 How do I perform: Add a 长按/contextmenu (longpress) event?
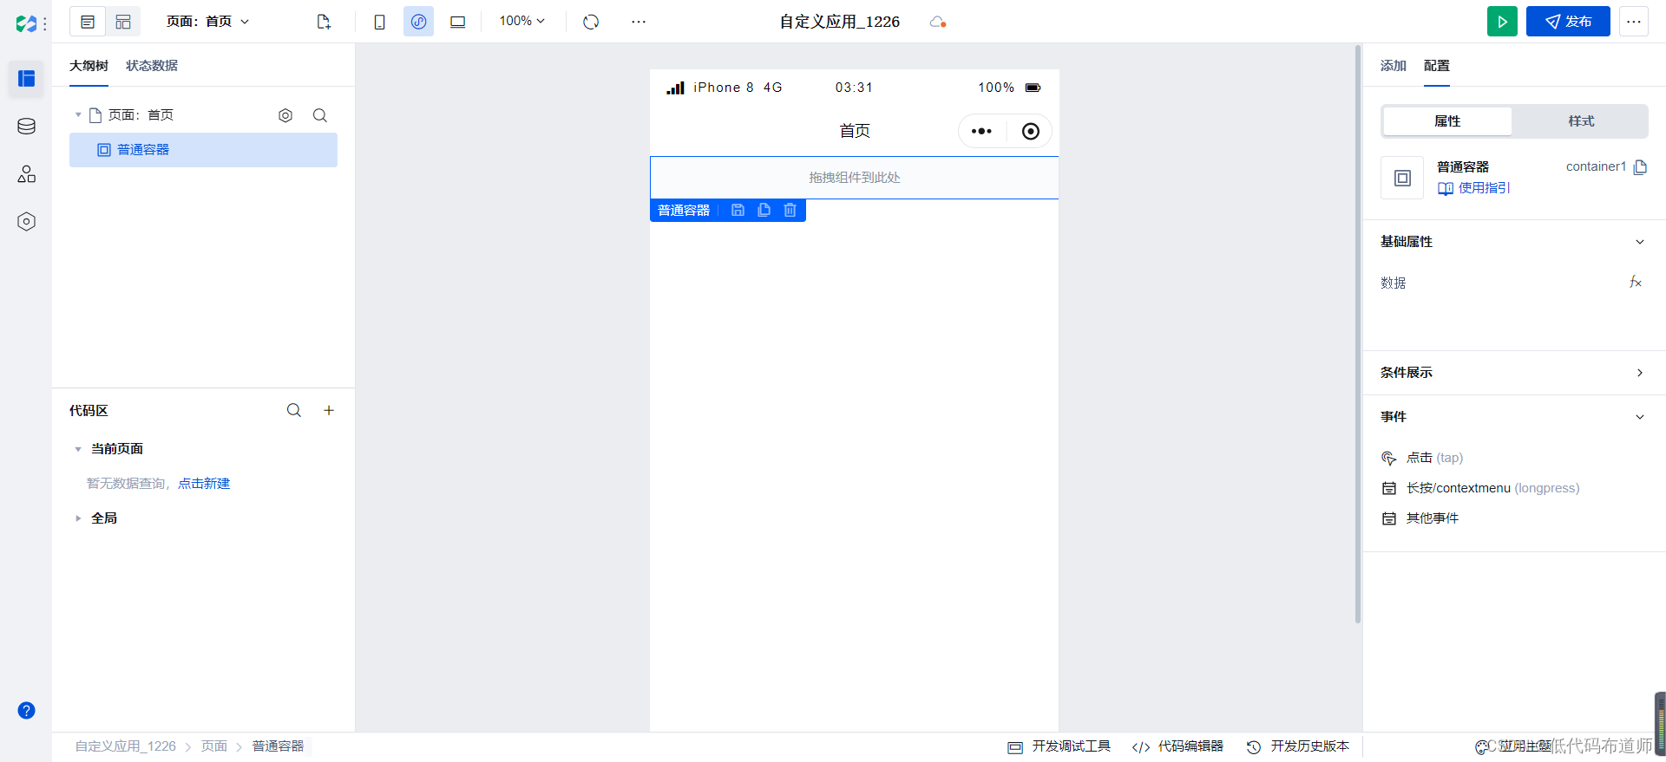click(1480, 488)
